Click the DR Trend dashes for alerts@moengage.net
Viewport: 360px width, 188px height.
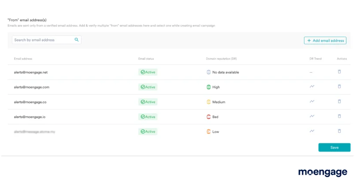pyautogui.click(x=311, y=73)
